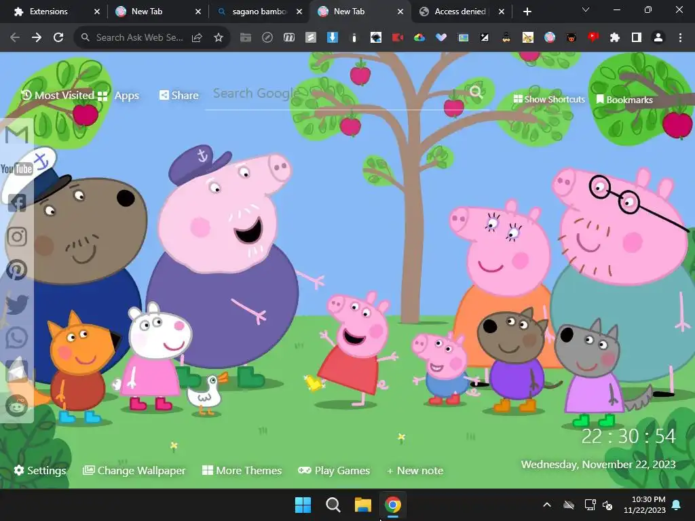
Task: Reload the current page
Action: [58, 38]
